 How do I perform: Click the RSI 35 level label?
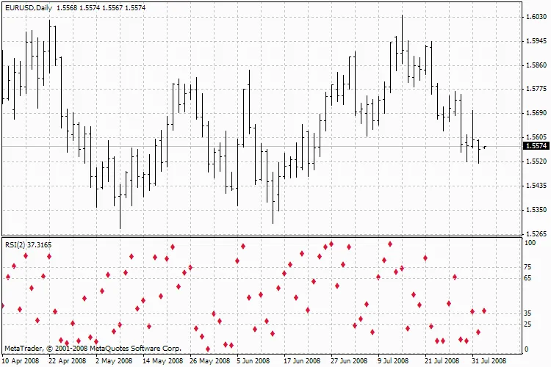527,313
